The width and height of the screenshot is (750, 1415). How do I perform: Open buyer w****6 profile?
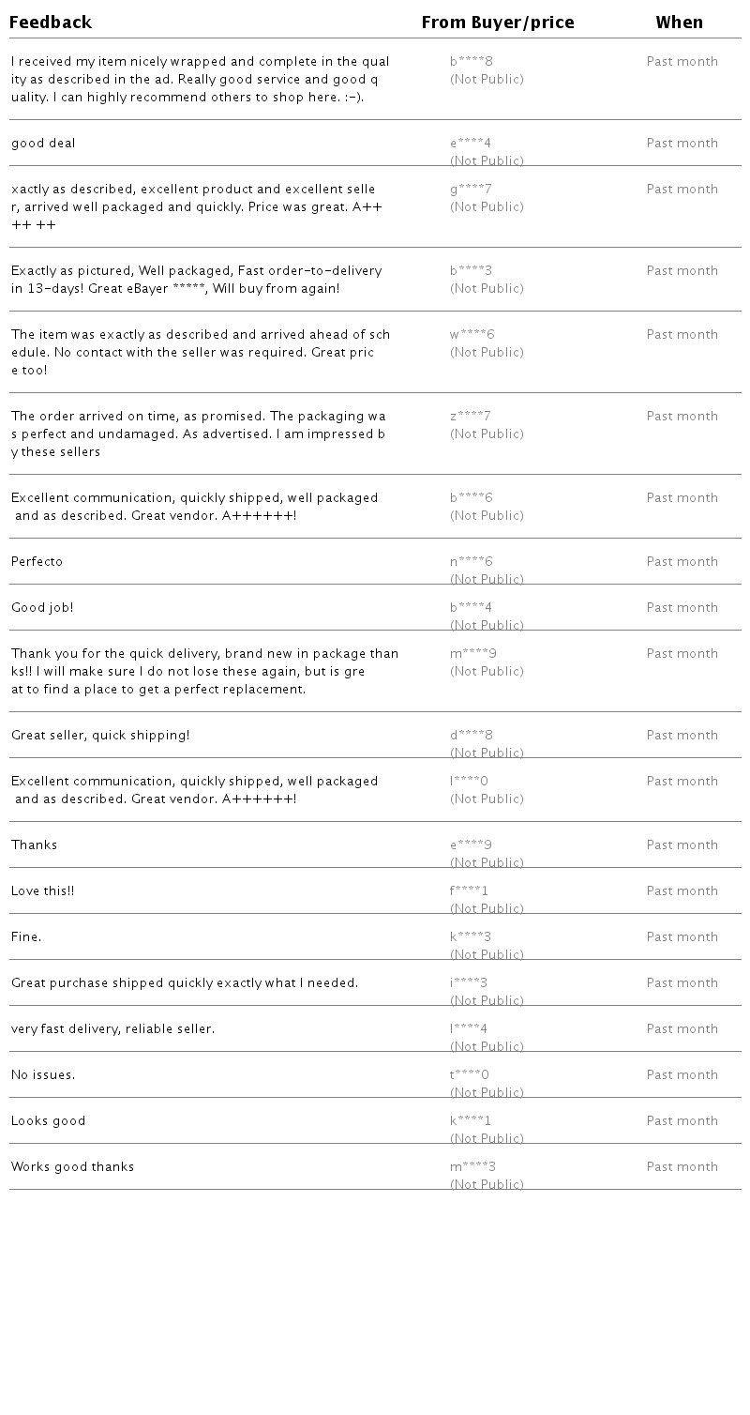point(472,335)
